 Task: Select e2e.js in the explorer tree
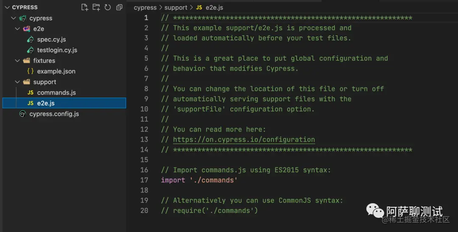pos(46,103)
